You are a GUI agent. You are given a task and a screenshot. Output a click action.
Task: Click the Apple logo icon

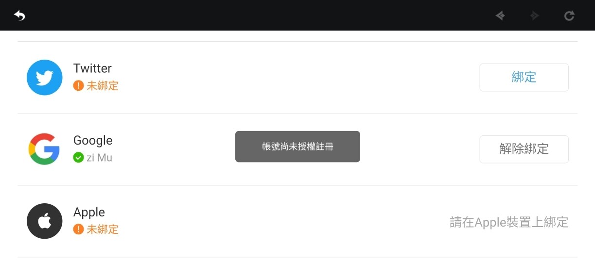(x=44, y=221)
